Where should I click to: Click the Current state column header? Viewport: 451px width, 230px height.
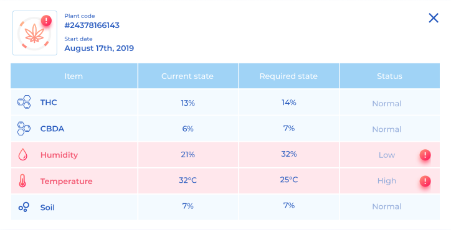pyautogui.click(x=188, y=76)
